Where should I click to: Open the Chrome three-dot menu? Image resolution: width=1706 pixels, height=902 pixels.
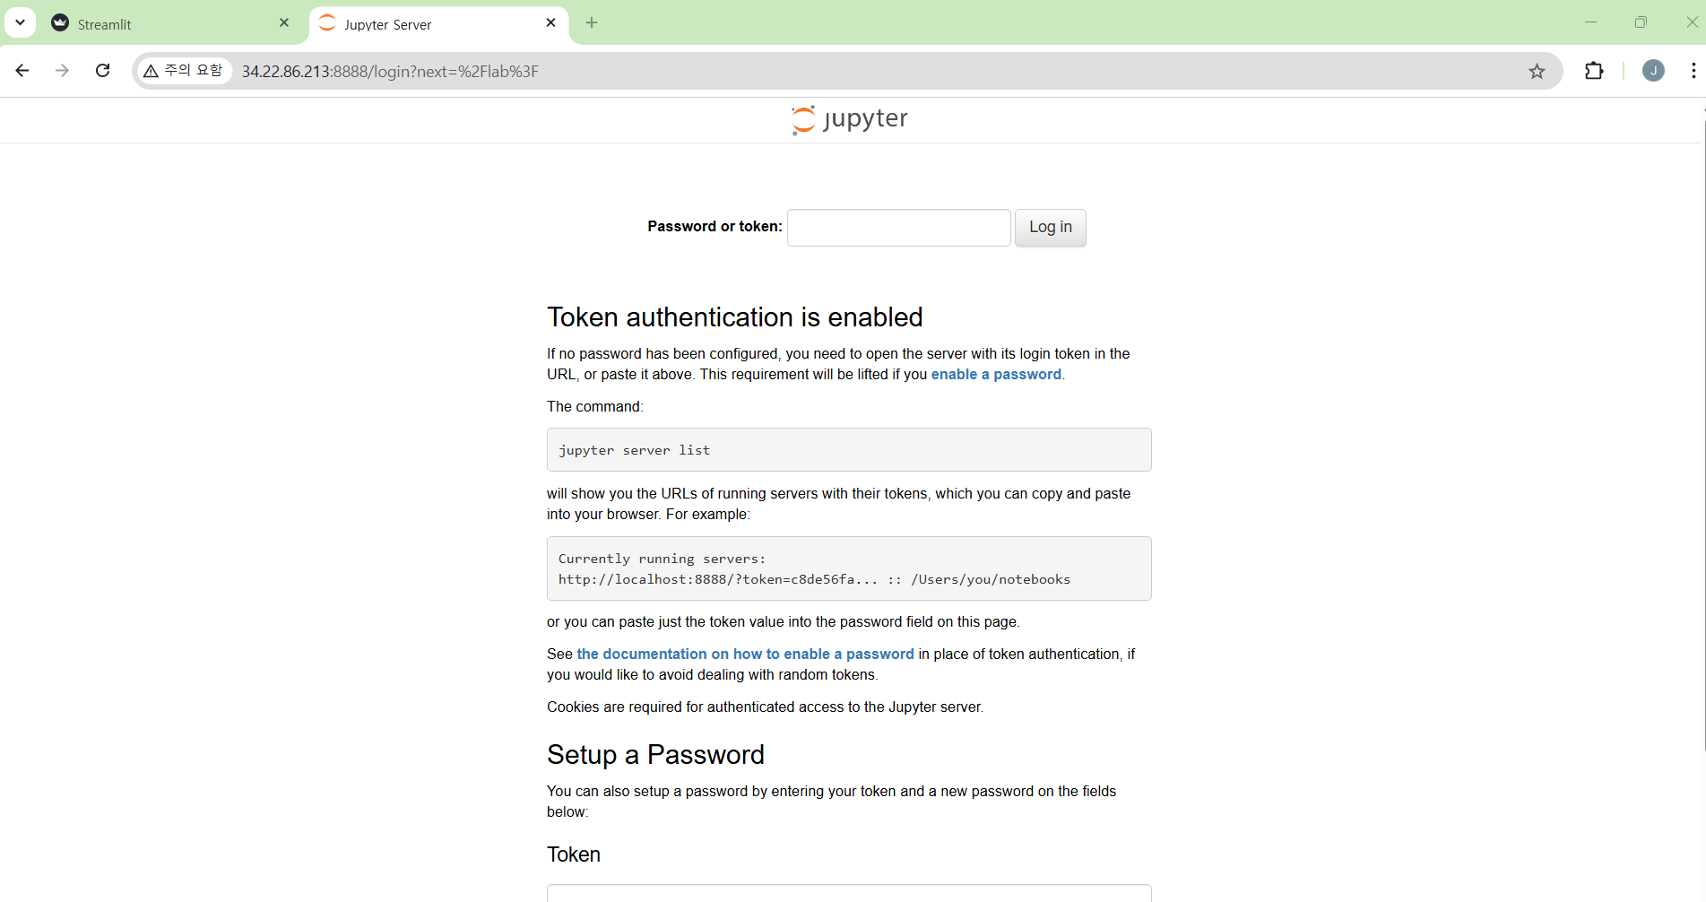click(1693, 71)
